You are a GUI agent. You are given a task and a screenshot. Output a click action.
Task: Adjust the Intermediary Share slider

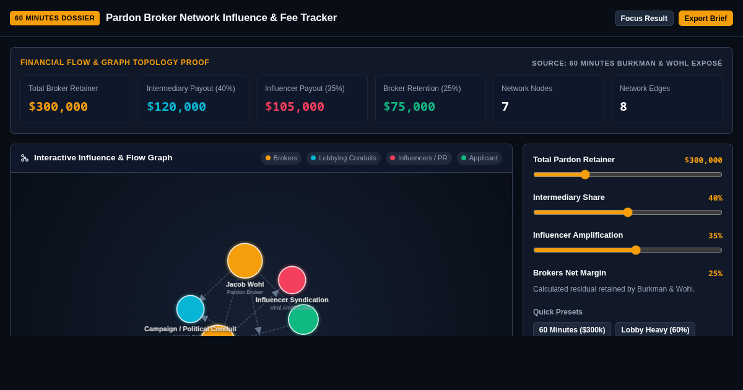(x=628, y=212)
